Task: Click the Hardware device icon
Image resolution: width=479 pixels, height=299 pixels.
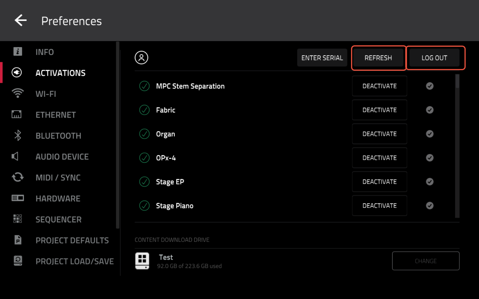Action: (17, 198)
